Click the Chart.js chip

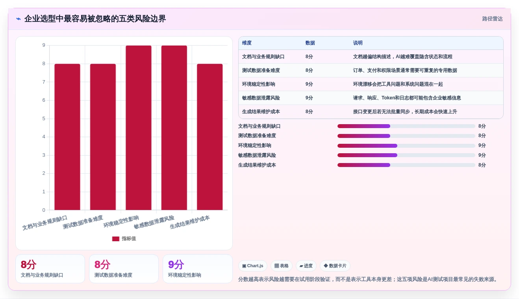pos(253,266)
